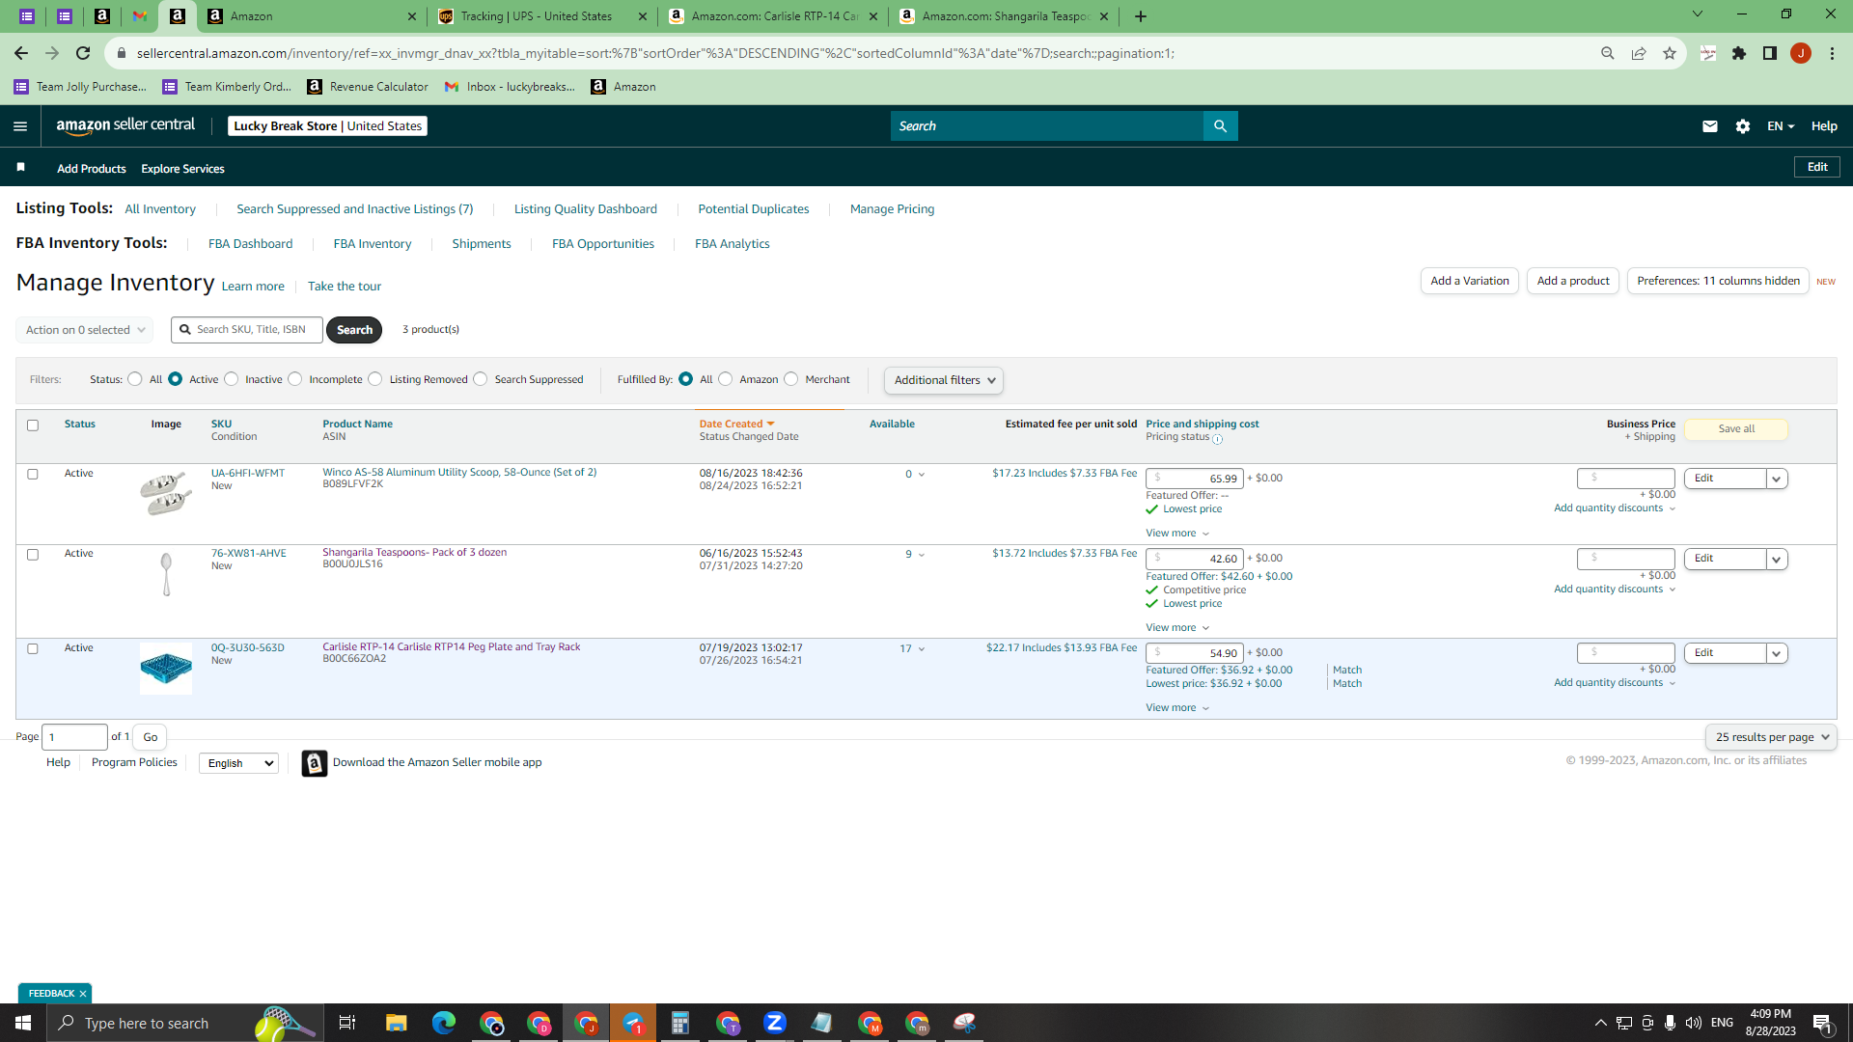Switch to the Carlisle RTP-14 Amazon tab
Viewport: 1853px width, 1042px height.
click(x=774, y=16)
